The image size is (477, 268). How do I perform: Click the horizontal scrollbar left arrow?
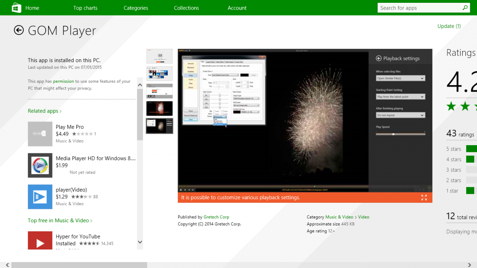(7, 265)
